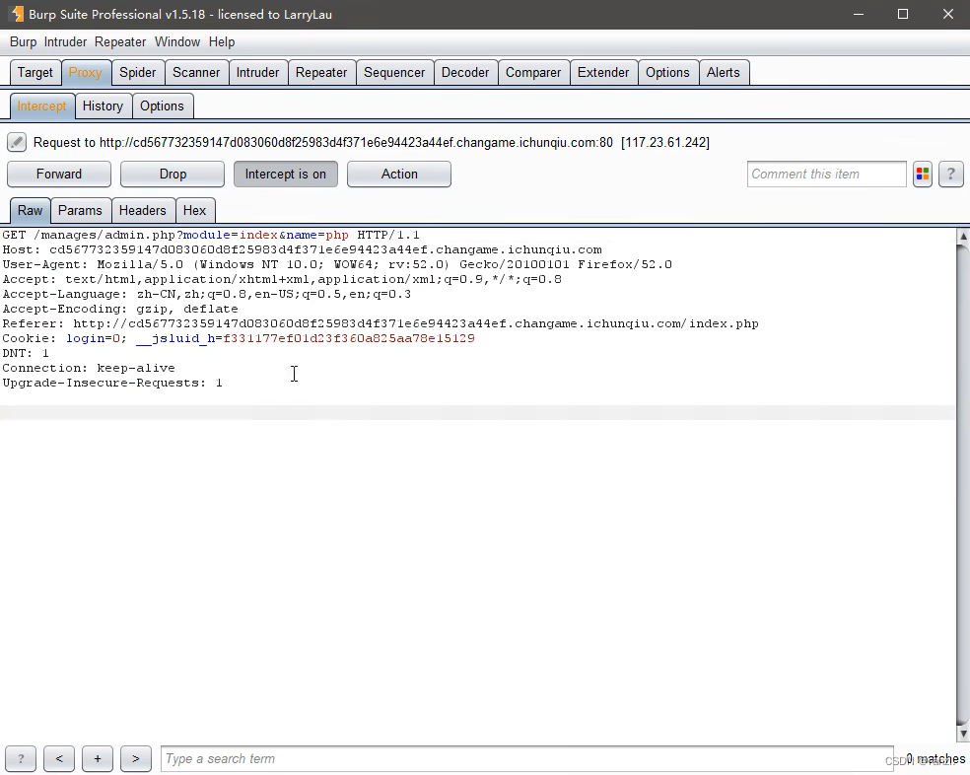Toggle the Intercept is on button
This screenshot has width=970, height=775.
(x=285, y=174)
